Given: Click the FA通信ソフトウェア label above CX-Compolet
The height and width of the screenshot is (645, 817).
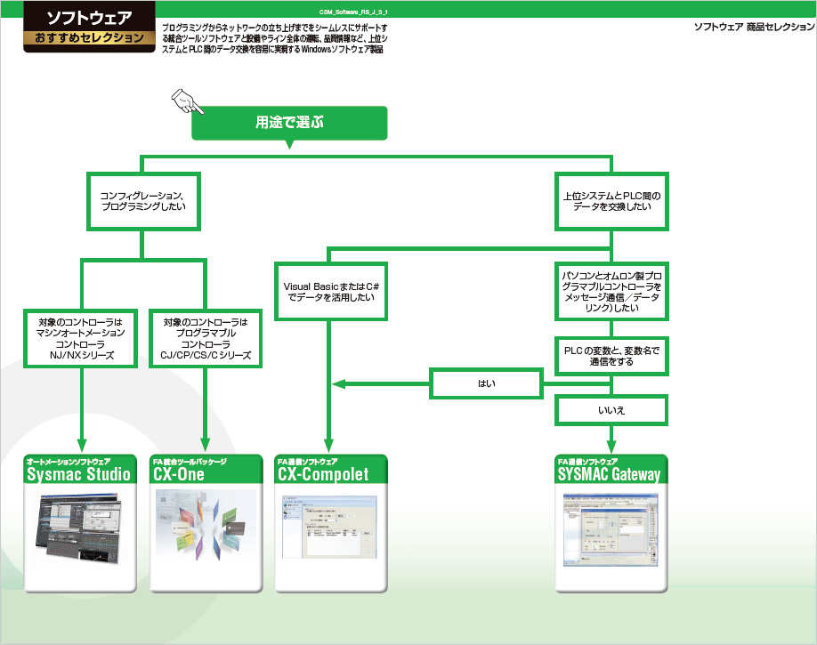Looking at the screenshot, I should 307,462.
